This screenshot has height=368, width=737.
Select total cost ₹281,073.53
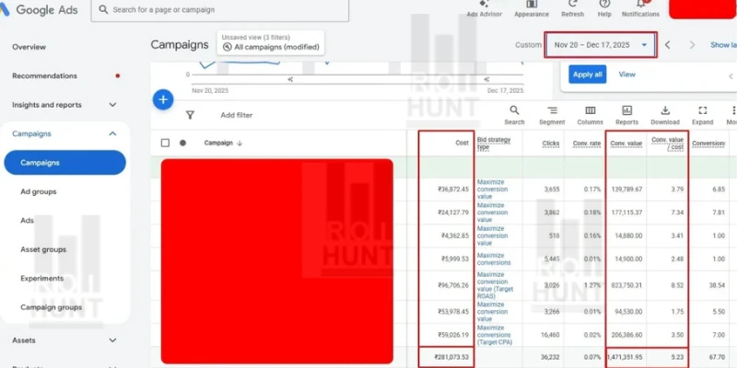click(x=451, y=357)
